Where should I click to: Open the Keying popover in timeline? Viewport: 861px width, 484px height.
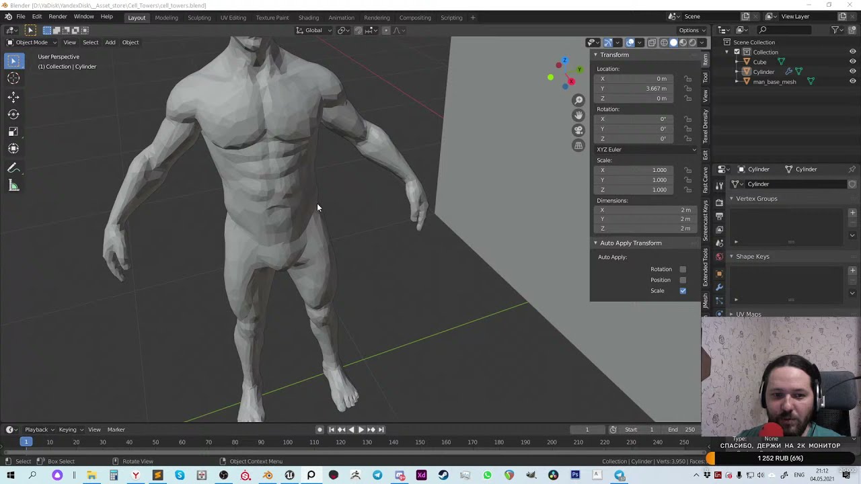click(x=70, y=430)
